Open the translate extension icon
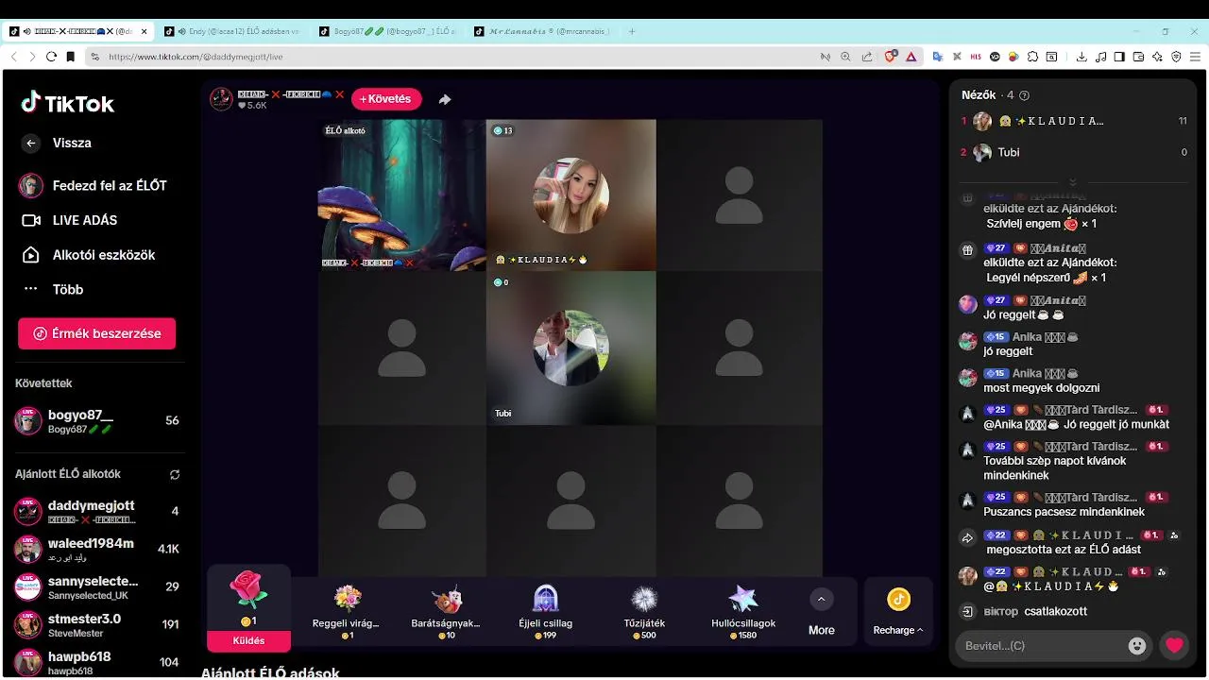The image size is (1209, 680). coord(938,57)
